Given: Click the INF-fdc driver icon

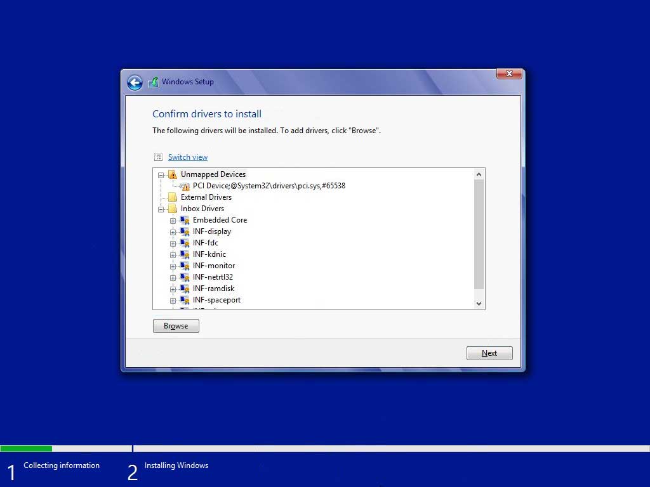Looking at the screenshot, I should (185, 243).
